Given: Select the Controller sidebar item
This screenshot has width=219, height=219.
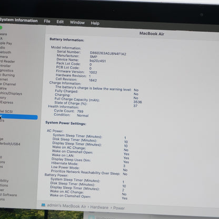Looking at the screenshot, I should pos(5,66).
